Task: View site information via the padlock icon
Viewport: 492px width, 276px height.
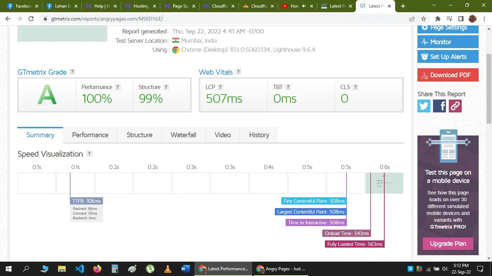Action: pos(45,19)
